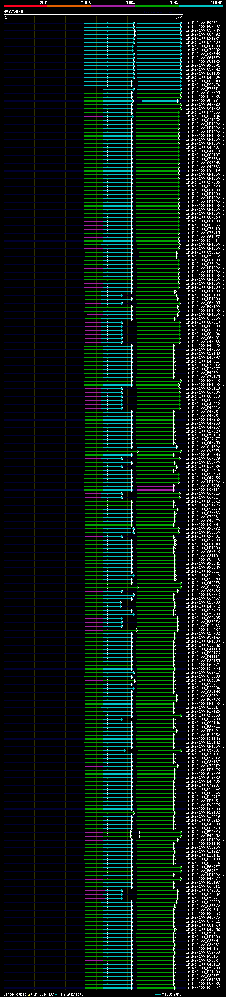Open hit UniRef100_B9I2R4
The height and width of the screenshot is (997, 226).
click(203, 38)
